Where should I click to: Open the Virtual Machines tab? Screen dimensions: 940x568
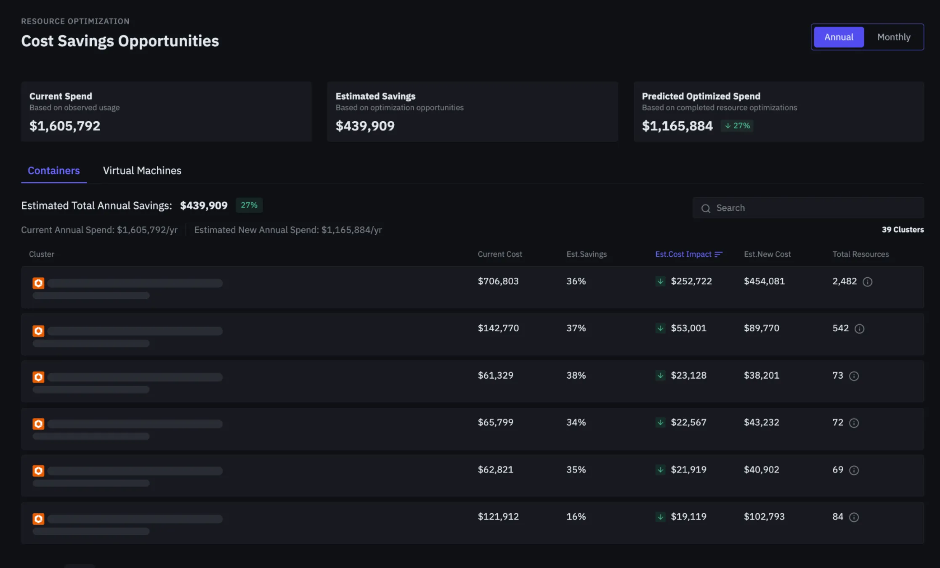[142, 170]
